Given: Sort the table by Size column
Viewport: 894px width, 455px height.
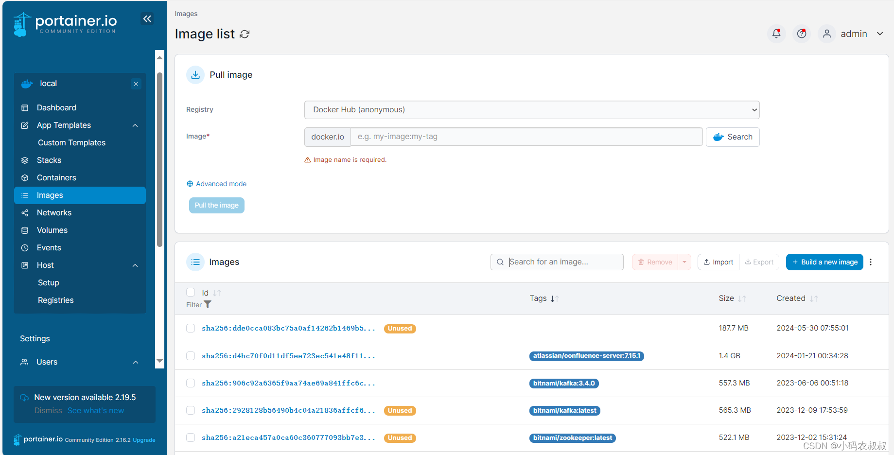Looking at the screenshot, I should tap(742, 298).
